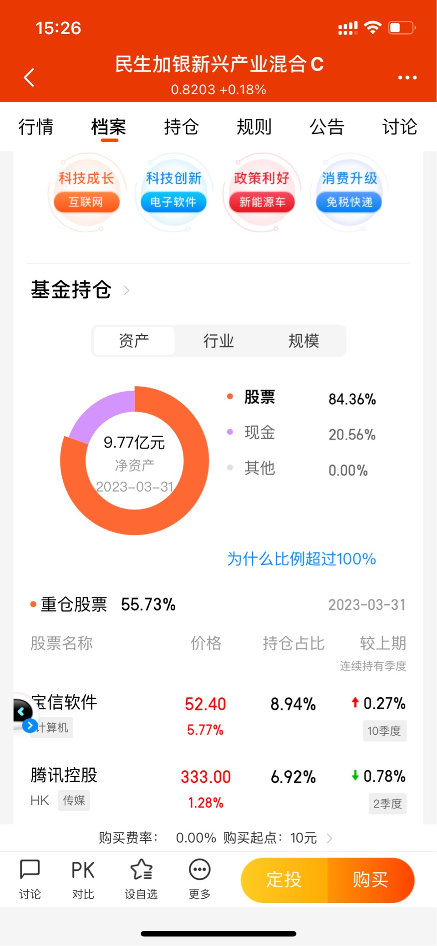Expand purchase fee details chevron
Screen dimensions: 437x946
pyautogui.click(x=330, y=838)
